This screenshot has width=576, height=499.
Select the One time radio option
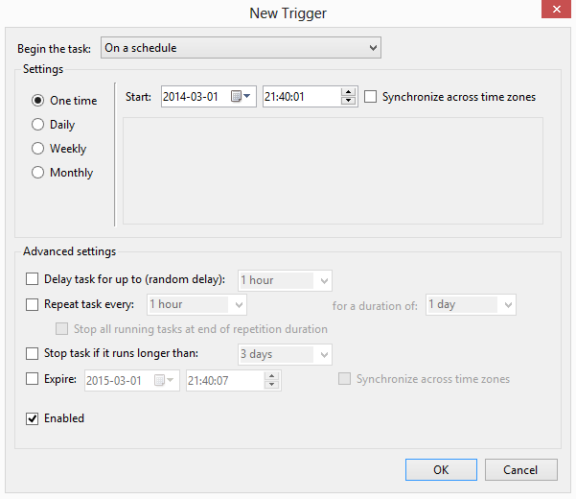coord(38,101)
